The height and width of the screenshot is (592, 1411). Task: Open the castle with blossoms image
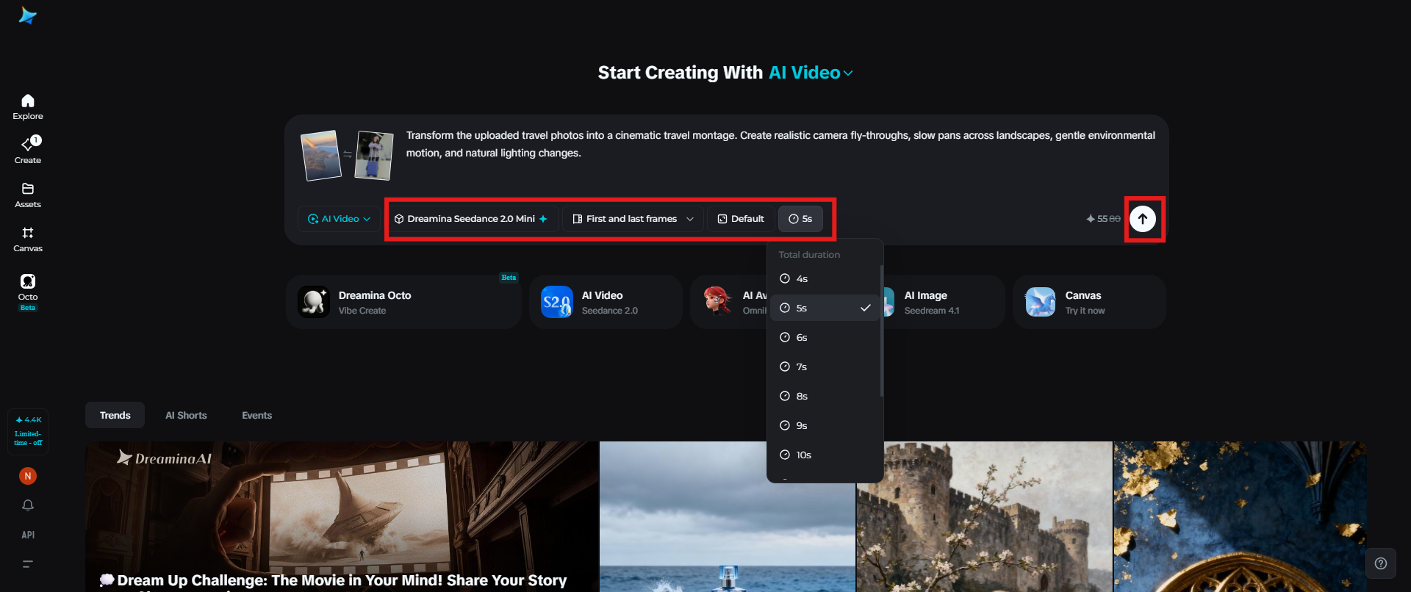(985, 517)
